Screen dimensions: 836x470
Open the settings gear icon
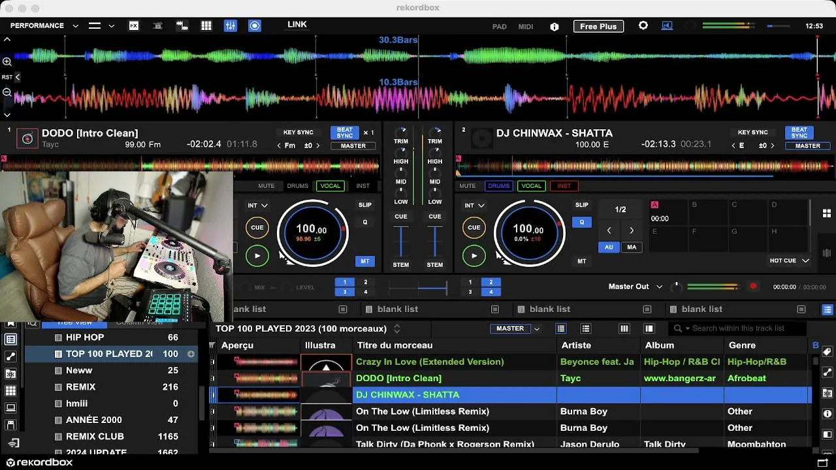[x=643, y=25]
